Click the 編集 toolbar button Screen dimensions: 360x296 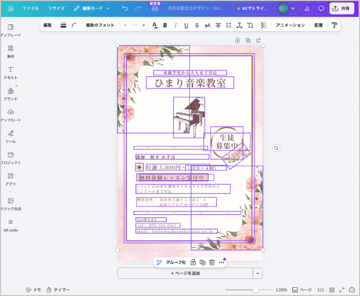(x=48, y=25)
